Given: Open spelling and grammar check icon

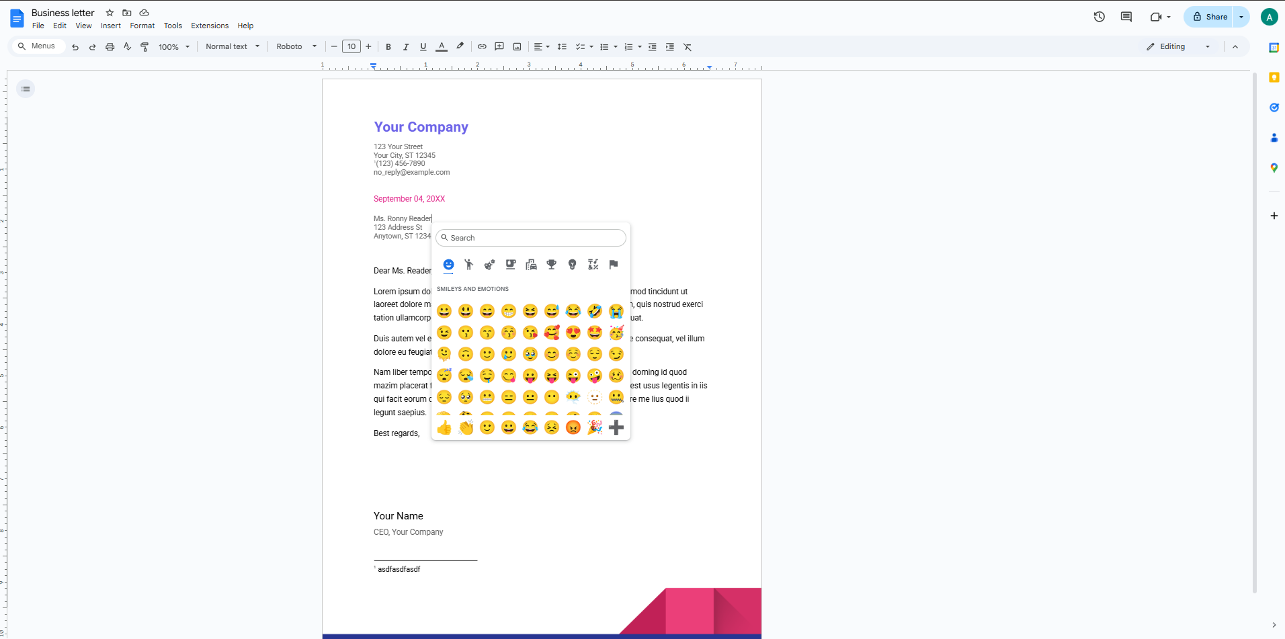Looking at the screenshot, I should [128, 47].
